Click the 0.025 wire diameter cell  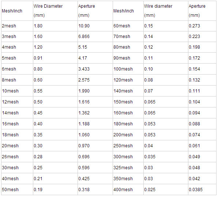[150, 190]
